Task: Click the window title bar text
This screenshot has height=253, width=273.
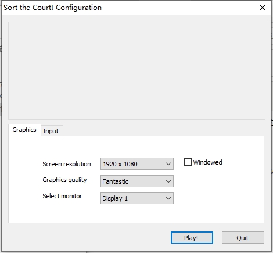Action: [x=52, y=8]
